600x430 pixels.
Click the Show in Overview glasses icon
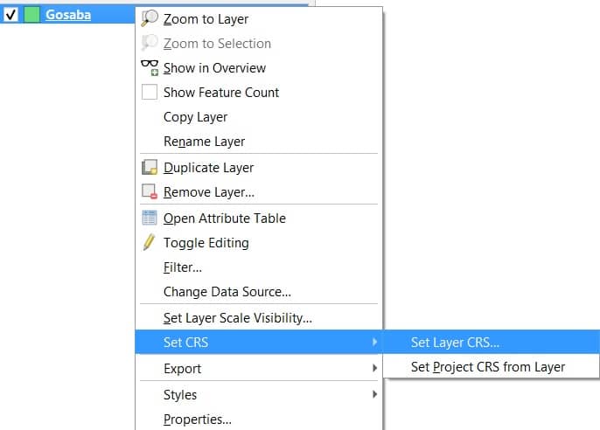[150, 67]
